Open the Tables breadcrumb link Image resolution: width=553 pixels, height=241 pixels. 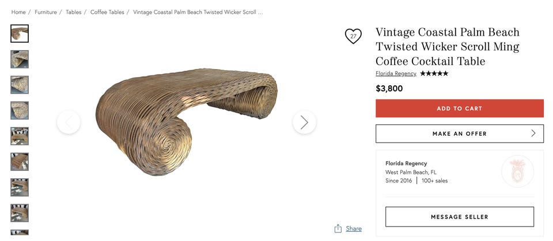73,12
